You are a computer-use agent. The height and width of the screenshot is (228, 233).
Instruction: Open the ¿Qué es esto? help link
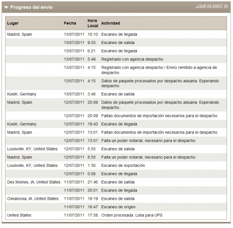click(209, 6)
